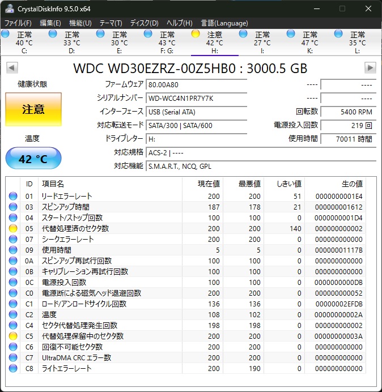Click the blue status icon for ID 01
This screenshot has height=392, width=382.
[x=13, y=196]
